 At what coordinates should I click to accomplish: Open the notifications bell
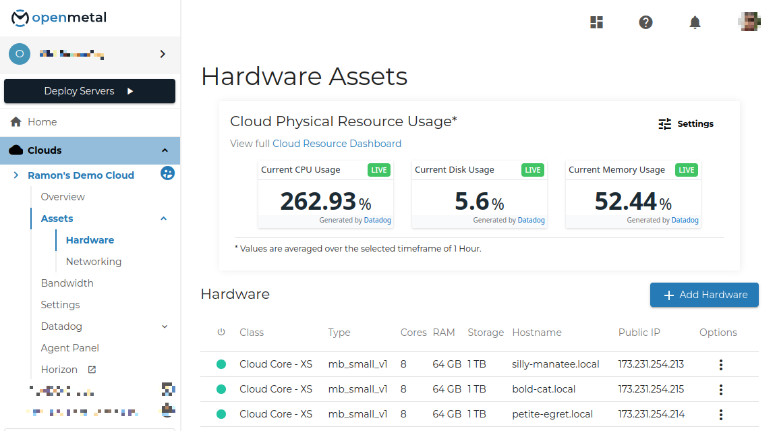click(695, 22)
